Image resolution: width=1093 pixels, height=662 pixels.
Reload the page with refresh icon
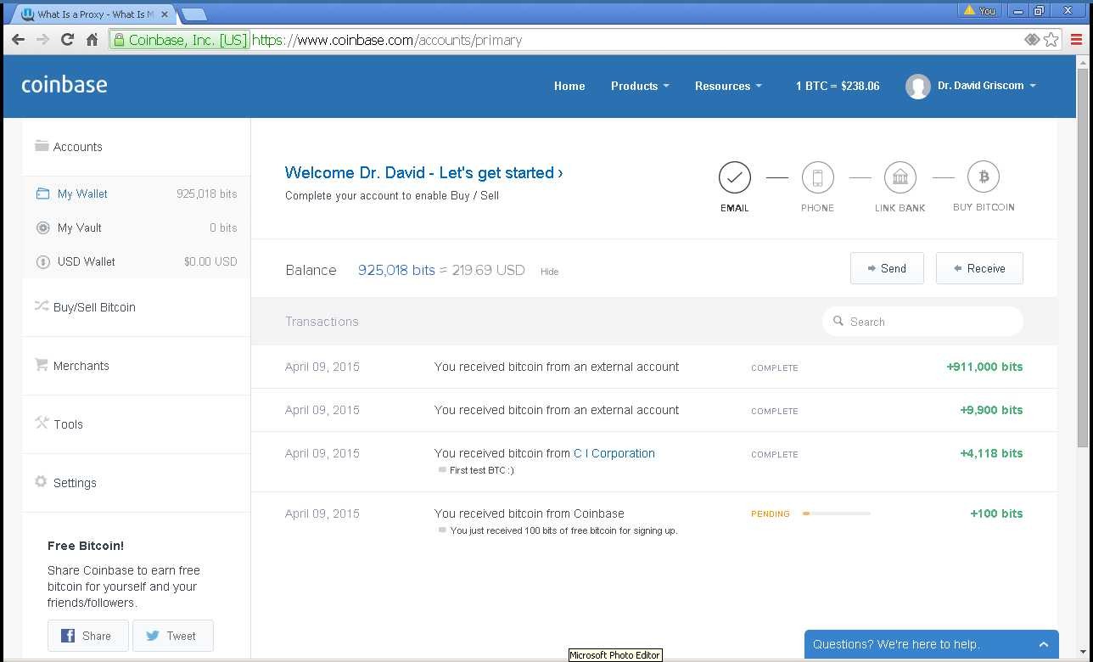(67, 40)
